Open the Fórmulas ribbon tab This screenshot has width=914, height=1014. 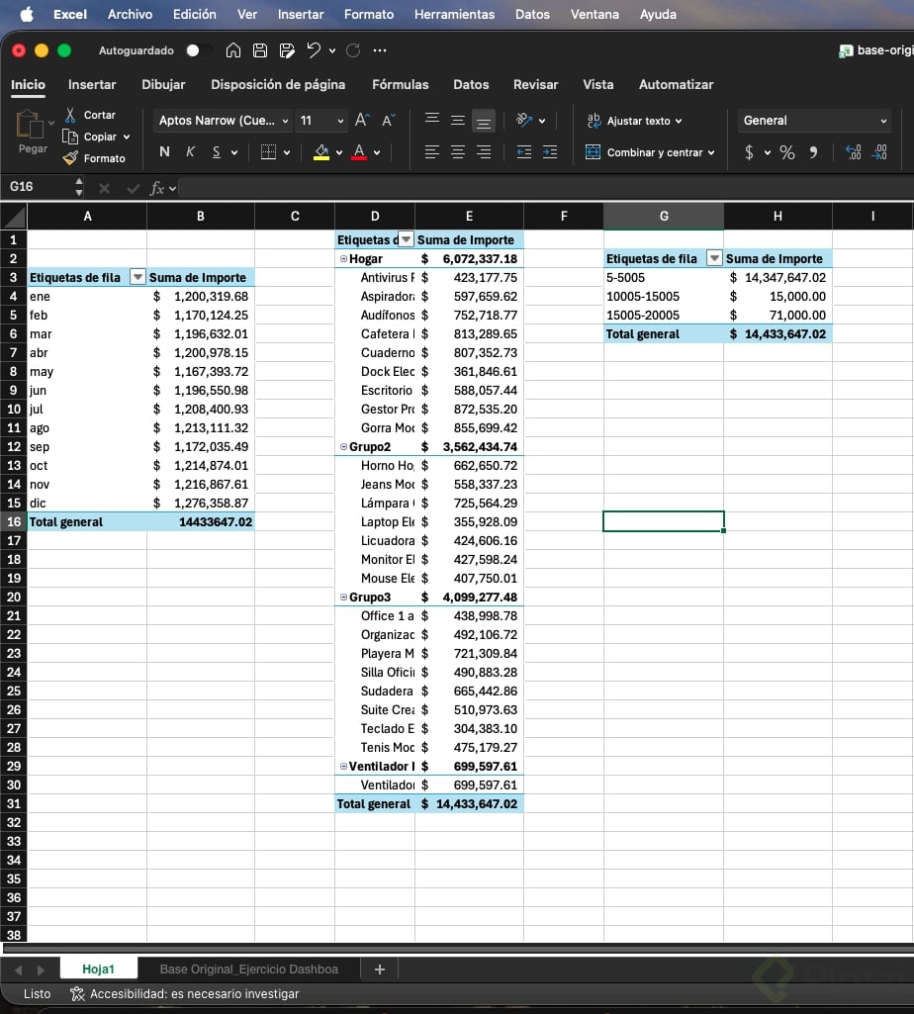pyautogui.click(x=400, y=85)
